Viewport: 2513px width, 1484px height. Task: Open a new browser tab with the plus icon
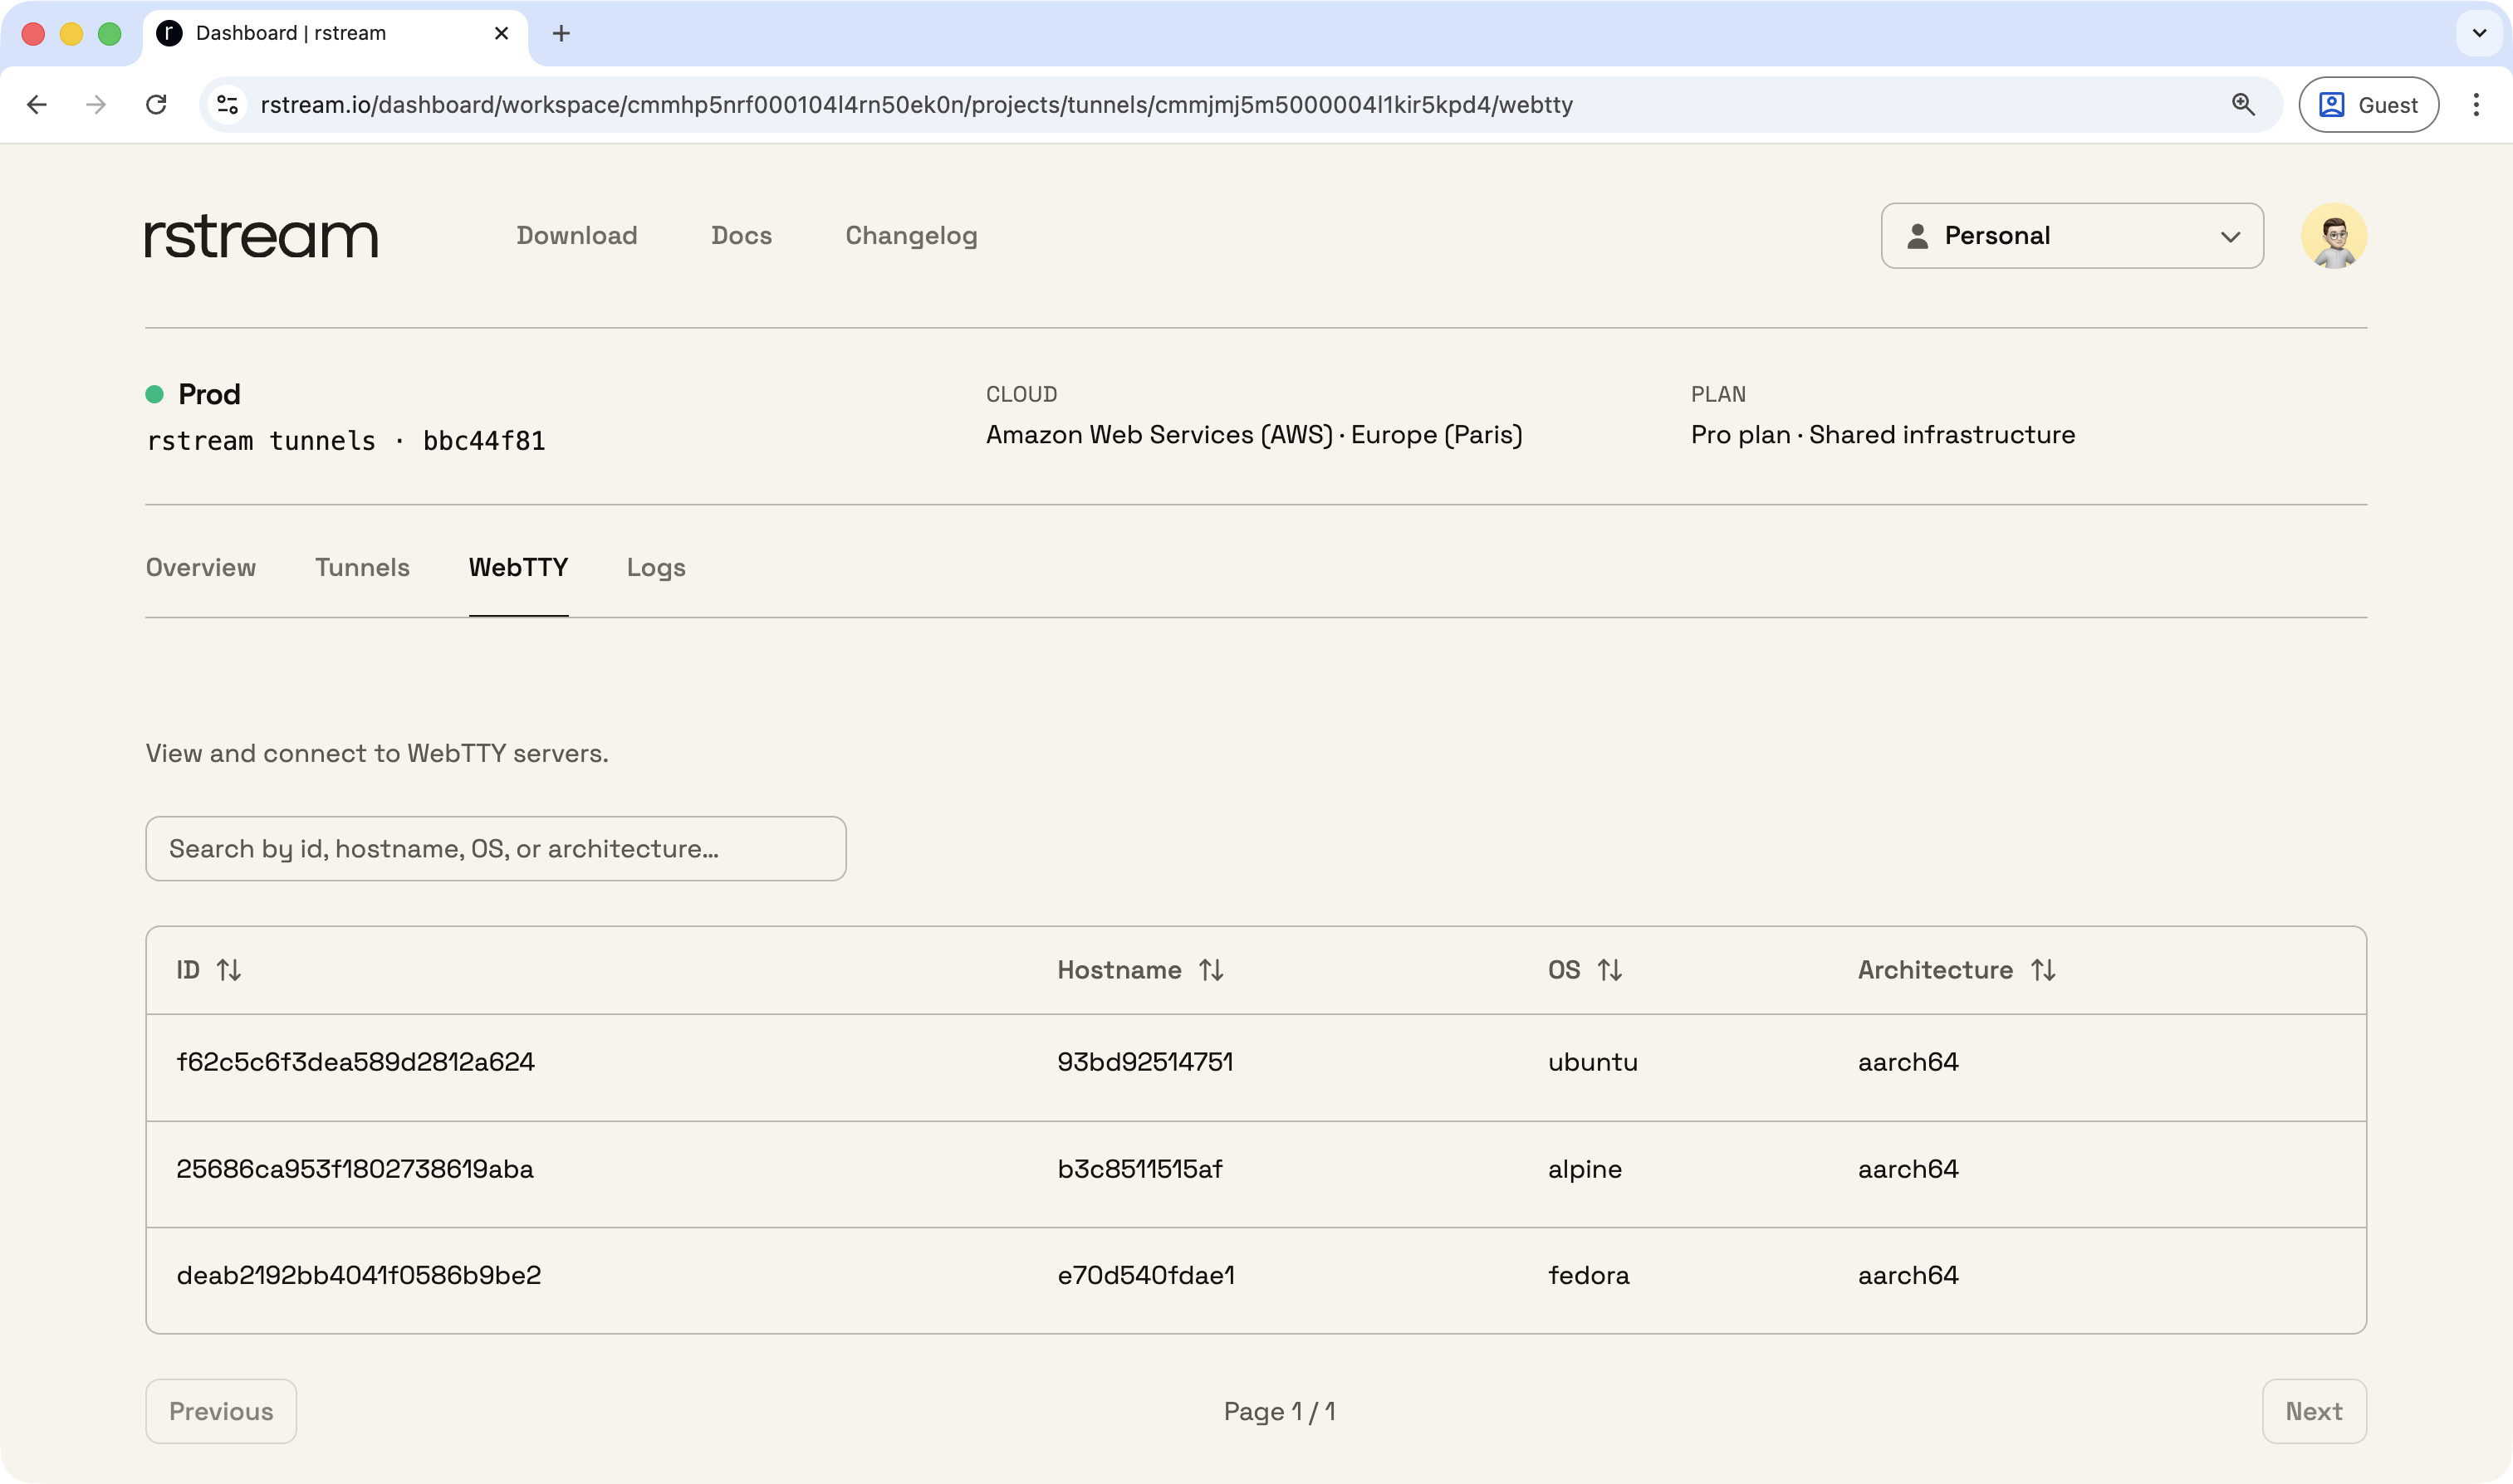click(x=561, y=33)
